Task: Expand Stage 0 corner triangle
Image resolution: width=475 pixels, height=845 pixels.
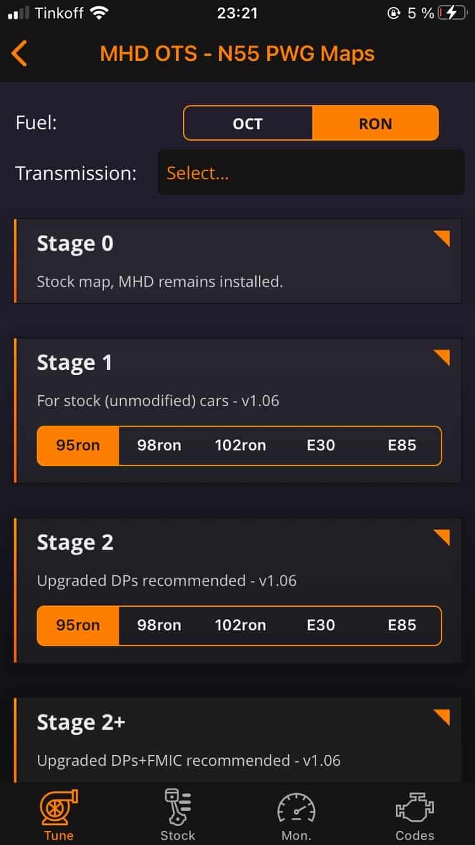Action: point(441,239)
